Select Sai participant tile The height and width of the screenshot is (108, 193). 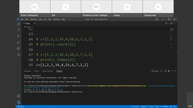coord(66,8)
